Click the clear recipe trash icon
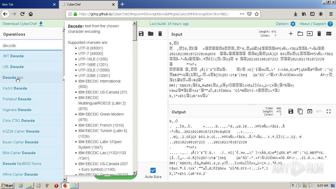Image resolution: width=336 pixels, height=189 pixels. [x=160, y=34]
